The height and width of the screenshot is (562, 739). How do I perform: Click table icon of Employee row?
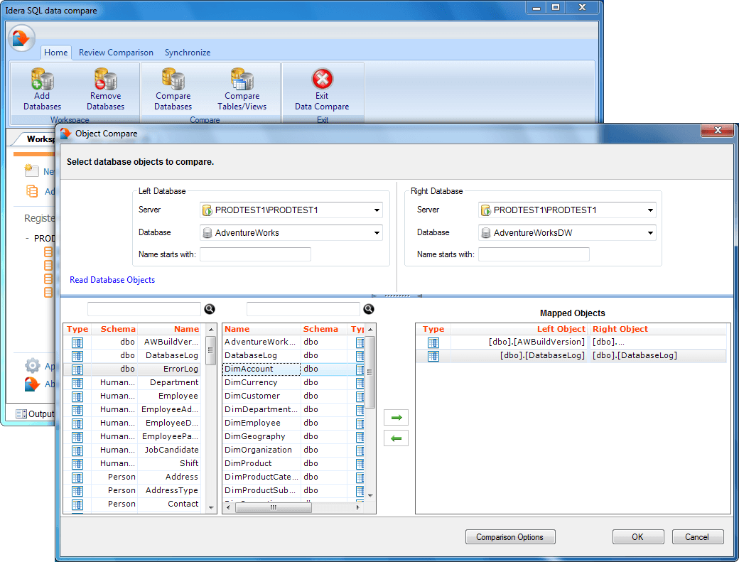tap(77, 396)
